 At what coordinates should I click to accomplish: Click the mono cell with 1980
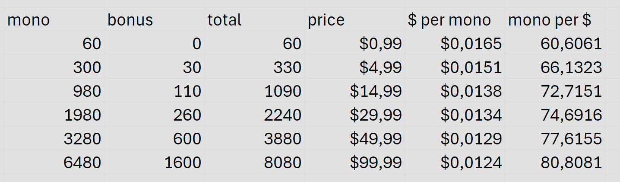(x=54, y=115)
